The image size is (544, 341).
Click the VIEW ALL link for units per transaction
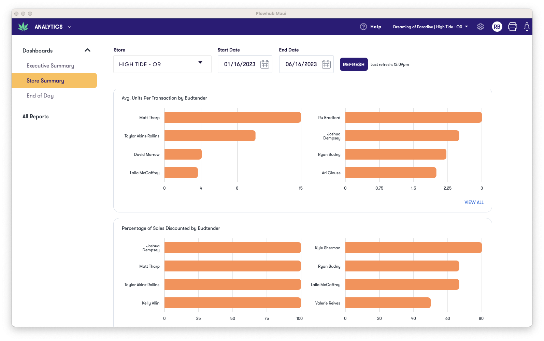474,202
